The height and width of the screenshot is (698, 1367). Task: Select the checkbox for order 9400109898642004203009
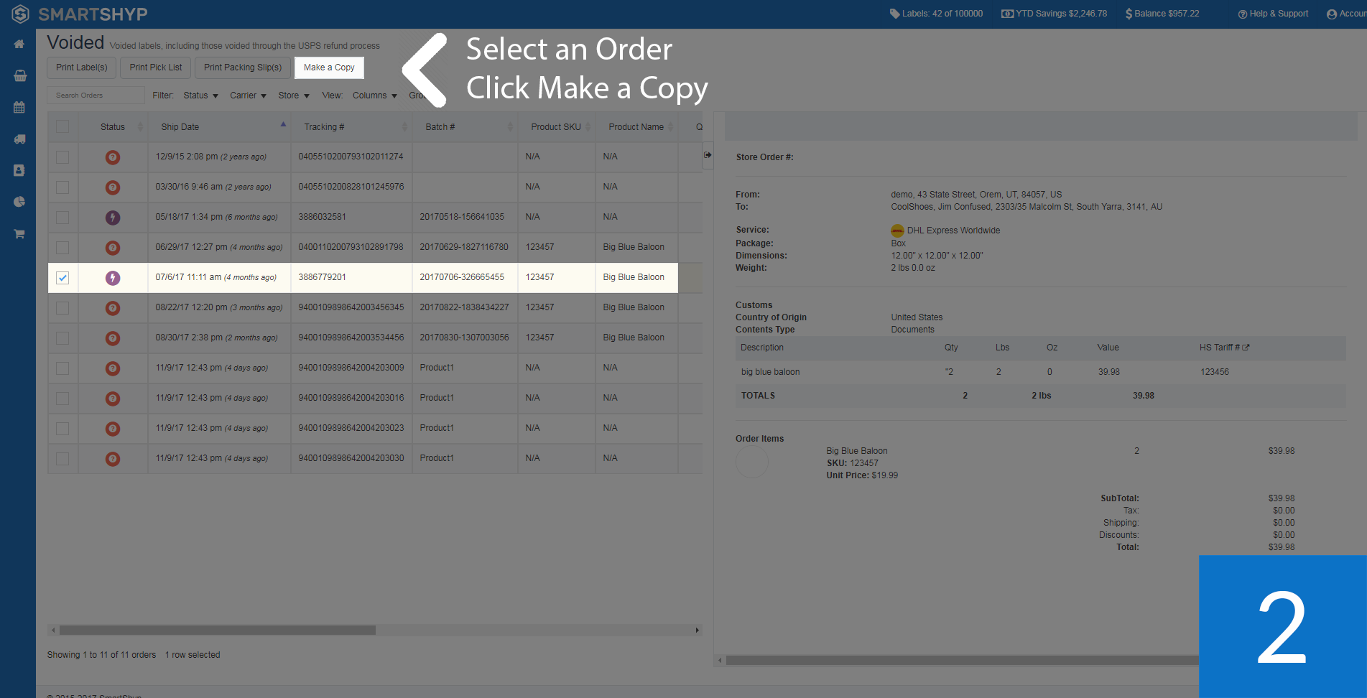pyautogui.click(x=62, y=368)
